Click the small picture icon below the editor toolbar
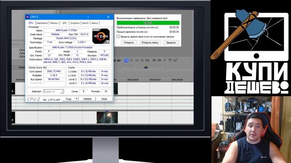The image size is (291, 163). click(146, 67)
